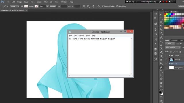This screenshot has width=184, height=103.
Task: Select the Eyedropper tool
Action: pos(161,33)
